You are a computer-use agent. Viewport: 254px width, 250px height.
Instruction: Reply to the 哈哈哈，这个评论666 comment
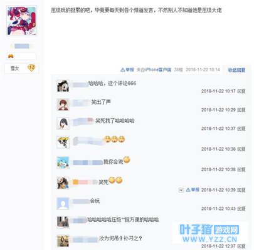pyautogui.click(x=241, y=91)
